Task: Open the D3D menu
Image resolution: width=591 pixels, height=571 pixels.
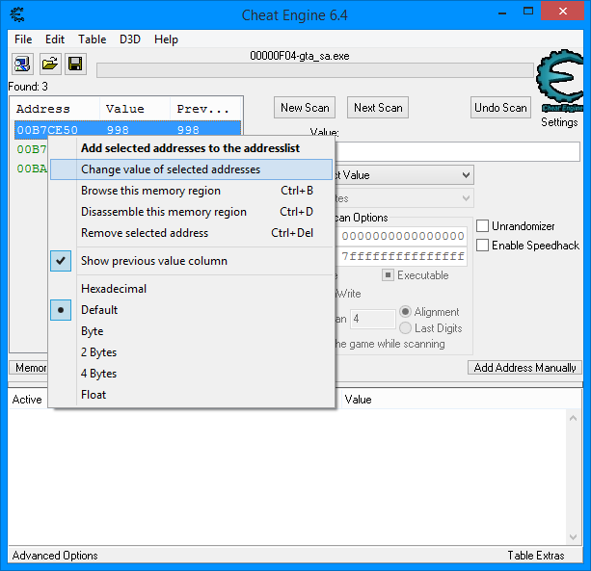Action: pyautogui.click(x=130, y=39)
